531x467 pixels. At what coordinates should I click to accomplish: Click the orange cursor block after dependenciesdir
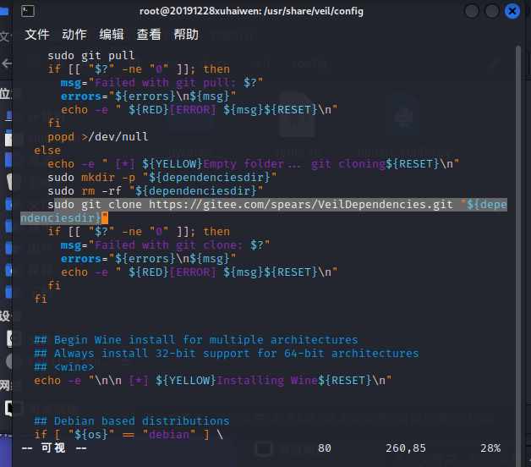(x=105, y=218)
